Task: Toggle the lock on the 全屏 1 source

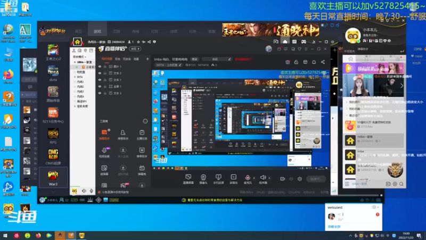Action: pos(105,86)
